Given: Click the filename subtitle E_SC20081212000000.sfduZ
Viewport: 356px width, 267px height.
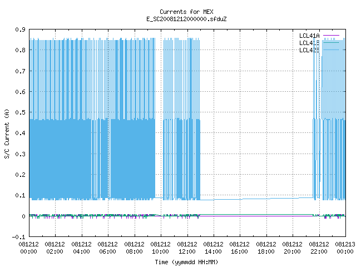Looking at the screenshot, I should pos(186,19).
